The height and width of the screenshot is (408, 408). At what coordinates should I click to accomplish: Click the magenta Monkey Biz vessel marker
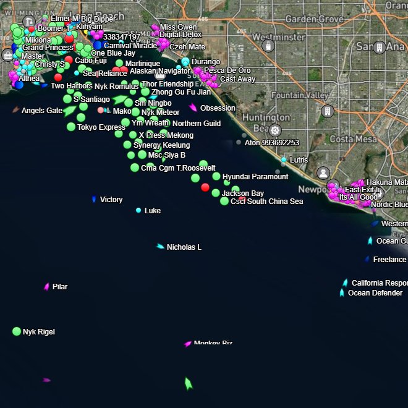coord(187,344)
